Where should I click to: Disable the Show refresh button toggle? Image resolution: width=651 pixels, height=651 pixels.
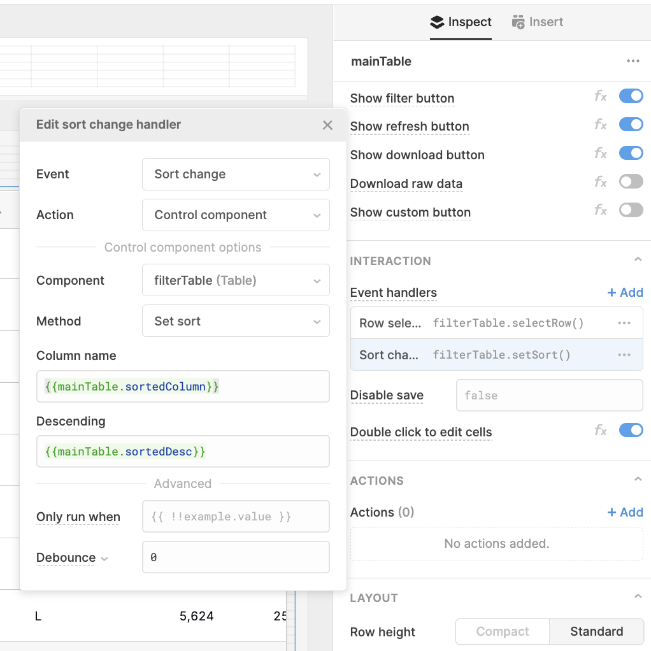[631, 124]
